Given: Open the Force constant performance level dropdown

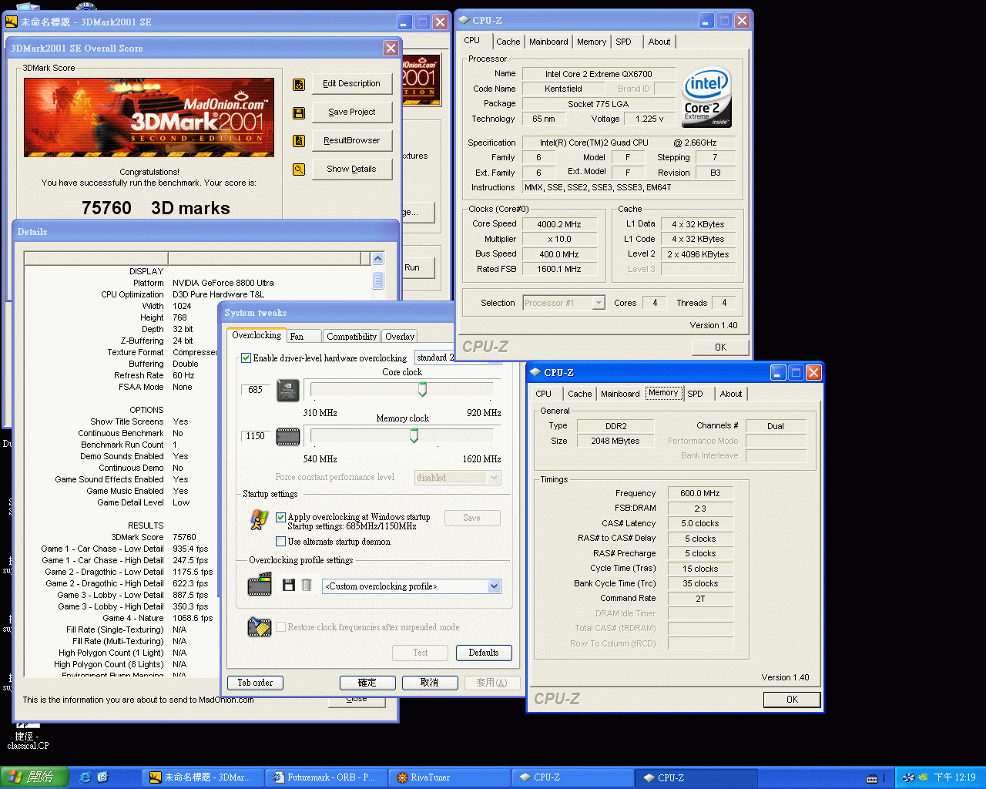Looking at the screenshot, I should (x=495, y=478).
